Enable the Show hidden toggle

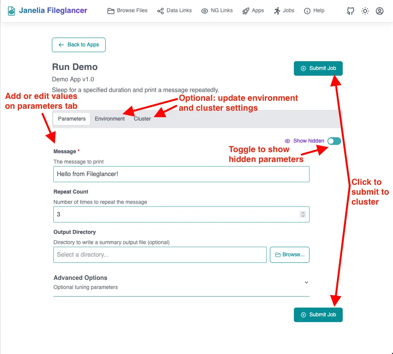334,141
